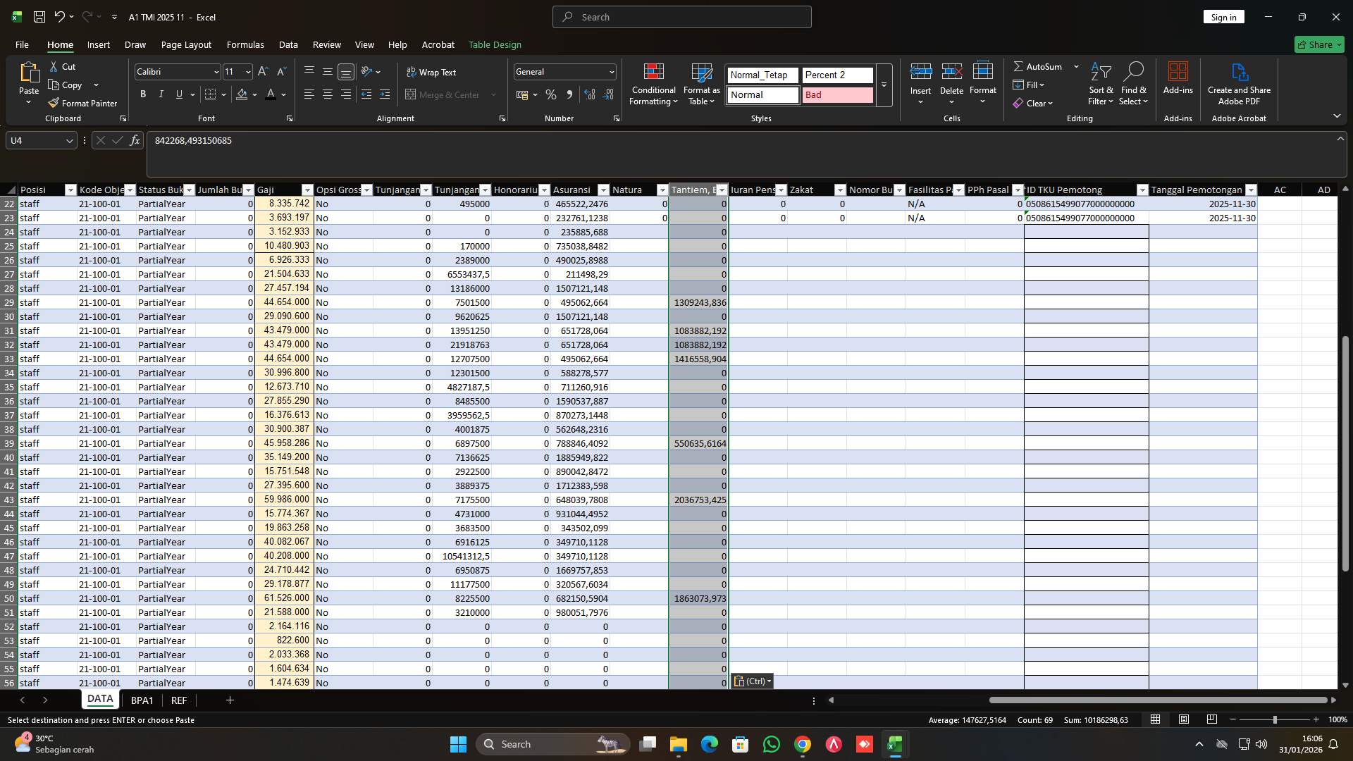The image size is (1353, 761).
Task: Open the General number format dropdown
Action: (610, 71)
